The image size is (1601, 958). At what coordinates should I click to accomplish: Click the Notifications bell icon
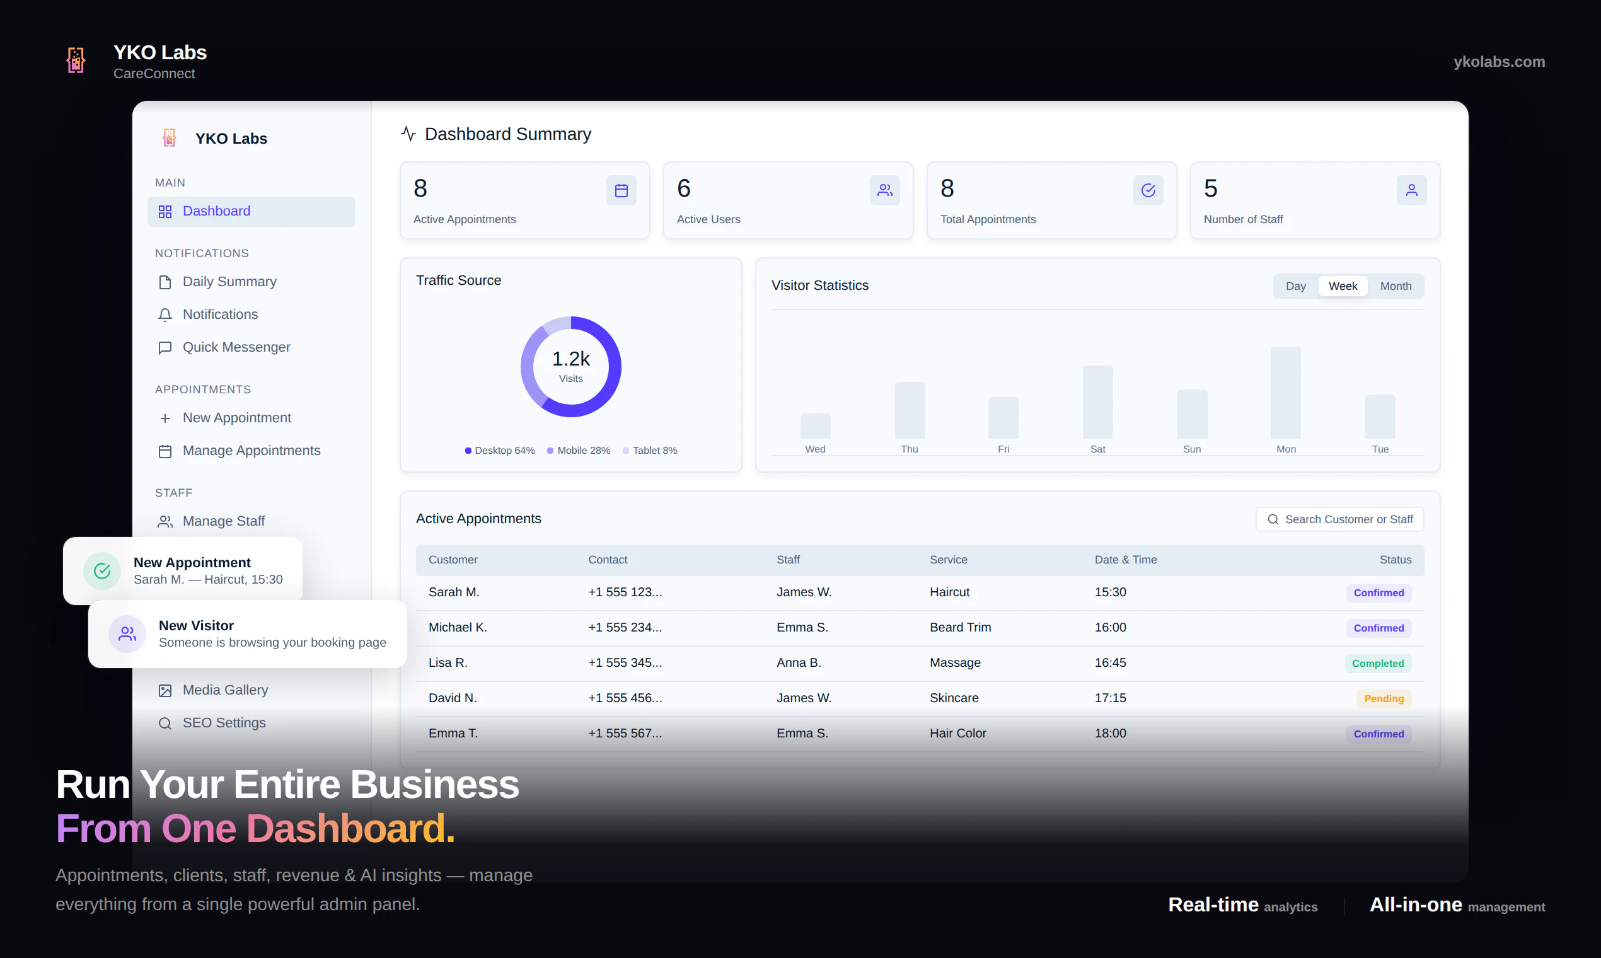click(x=165, y=315)
